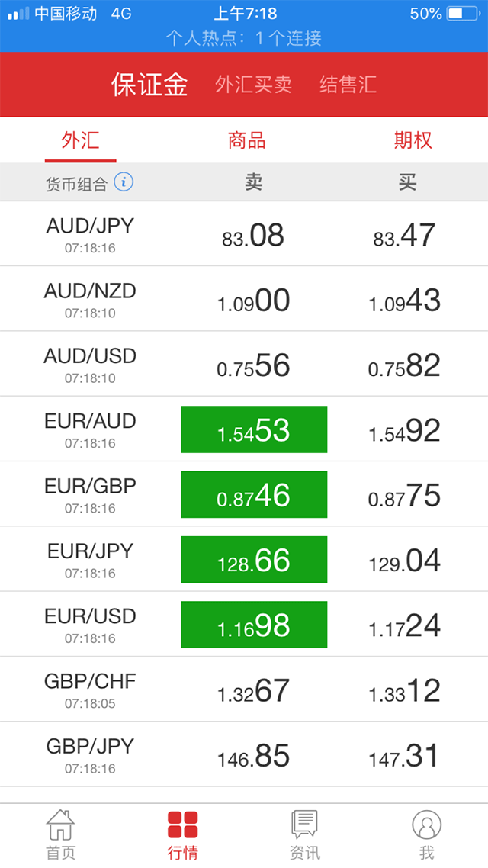
Task: Tap the quotes (行情) grid icon
Action: (183, 825)
